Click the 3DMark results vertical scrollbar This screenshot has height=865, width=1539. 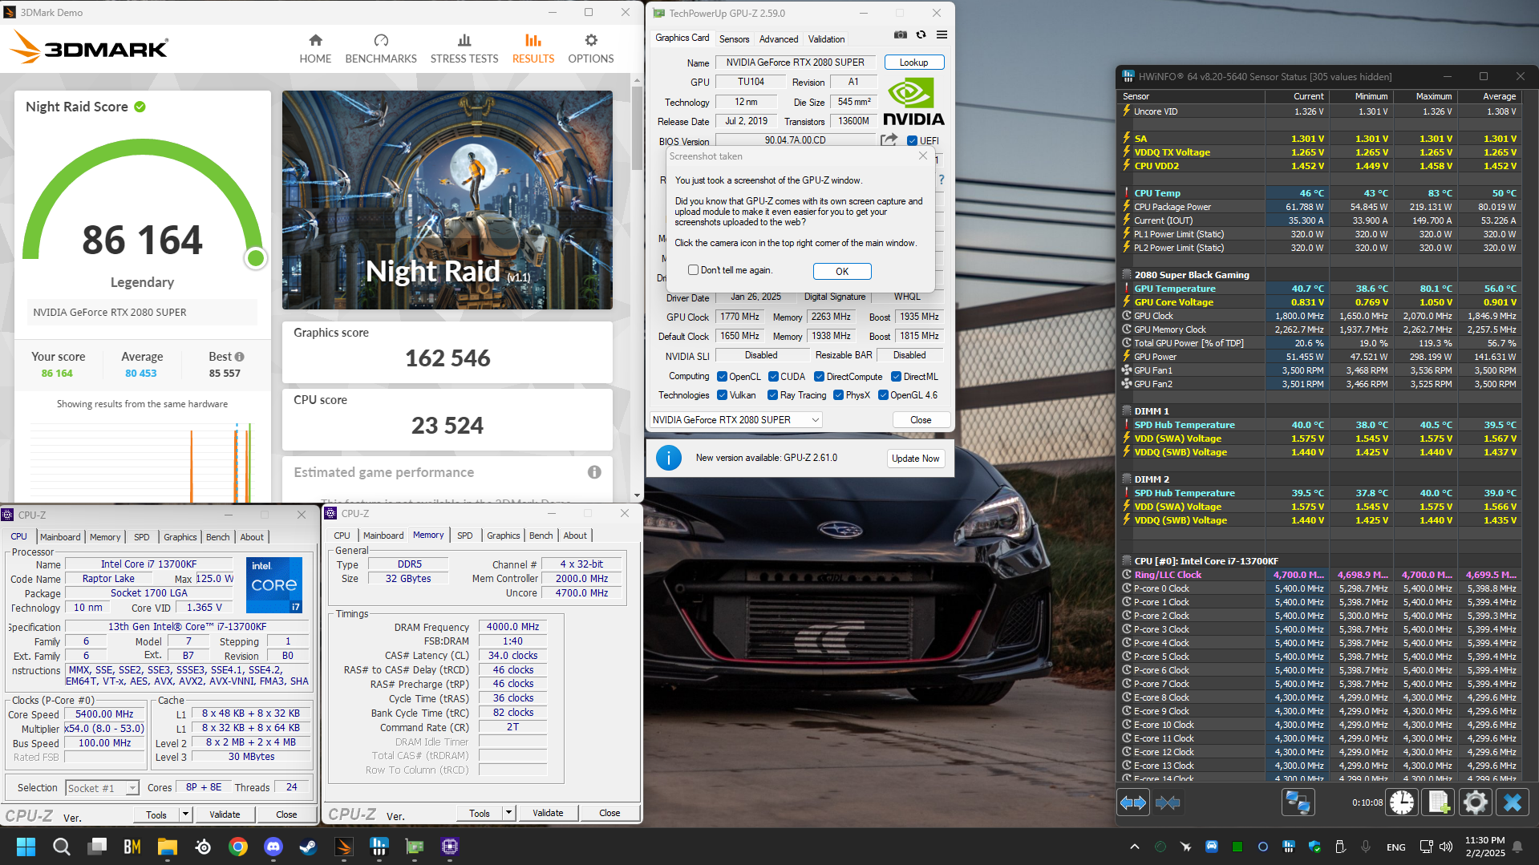point(638,128)
